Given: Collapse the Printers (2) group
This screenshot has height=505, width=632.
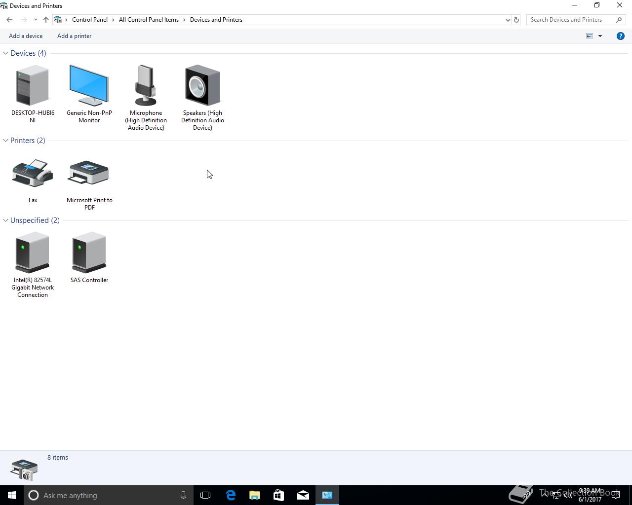Looking at the screenshot, I should [x=5, y=141].
